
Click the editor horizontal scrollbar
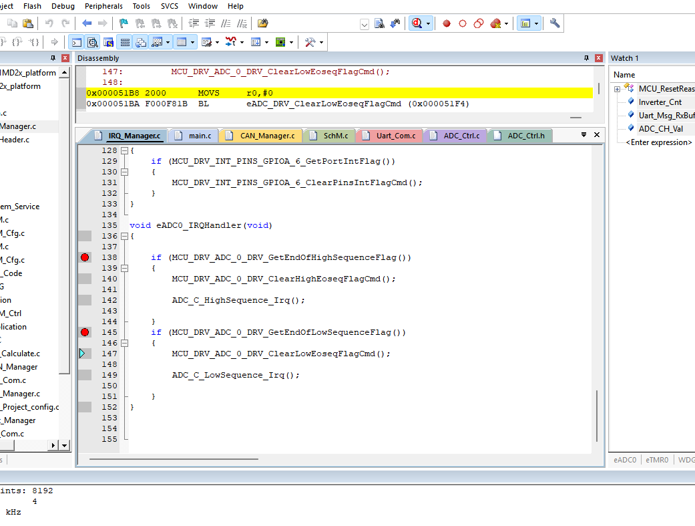174,459
